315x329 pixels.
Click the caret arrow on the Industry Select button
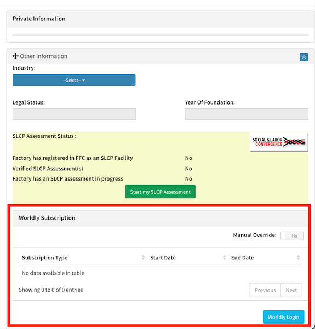tap(84, 80)
